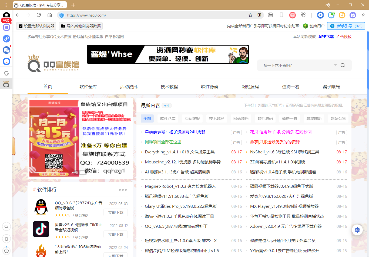The width and height of the screenshot is (369, 257).
Task: Open Everything_v1.4.1.1018 文件搜索工具 article
Action: (180, 152)
